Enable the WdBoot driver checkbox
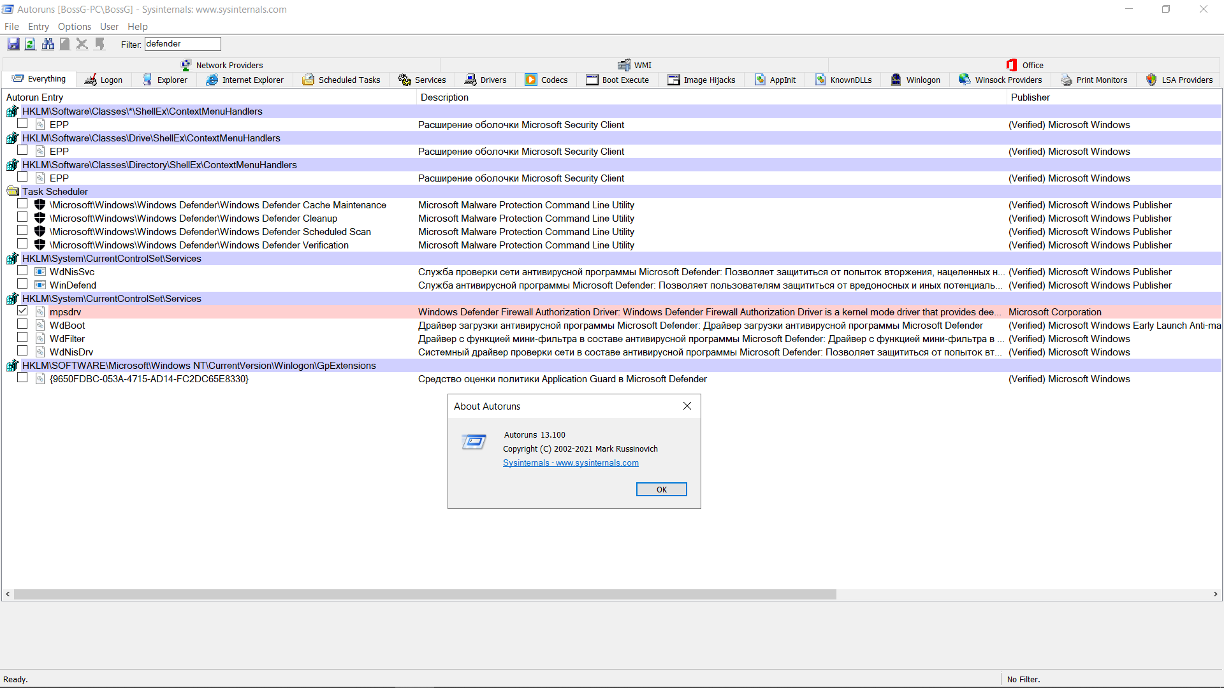1224x688 pixels. click(x=22, y=324)
